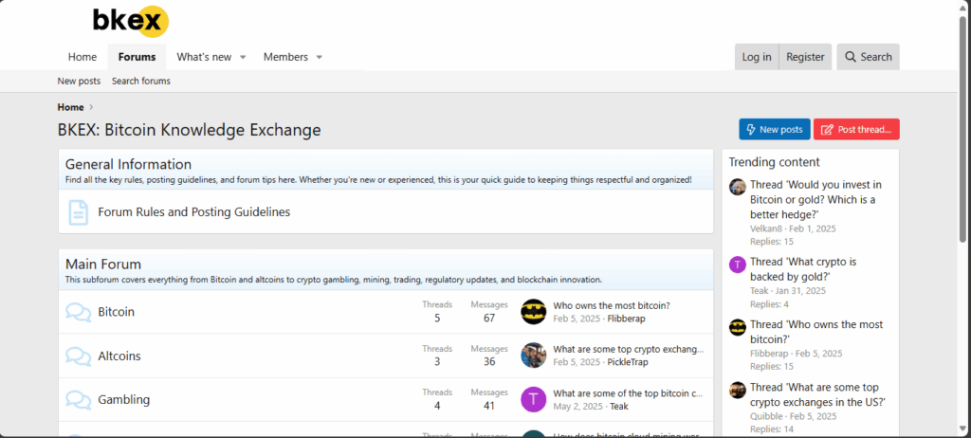Expand the What's new dropdown arrow

(x=243, y=58)
